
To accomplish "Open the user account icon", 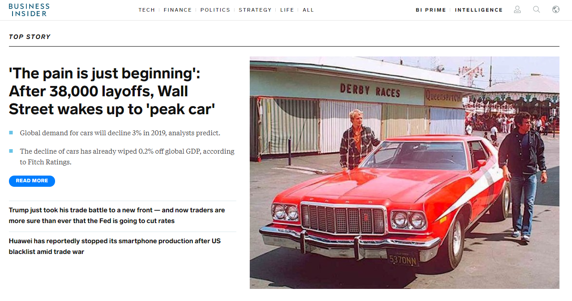I will point(517,9).
